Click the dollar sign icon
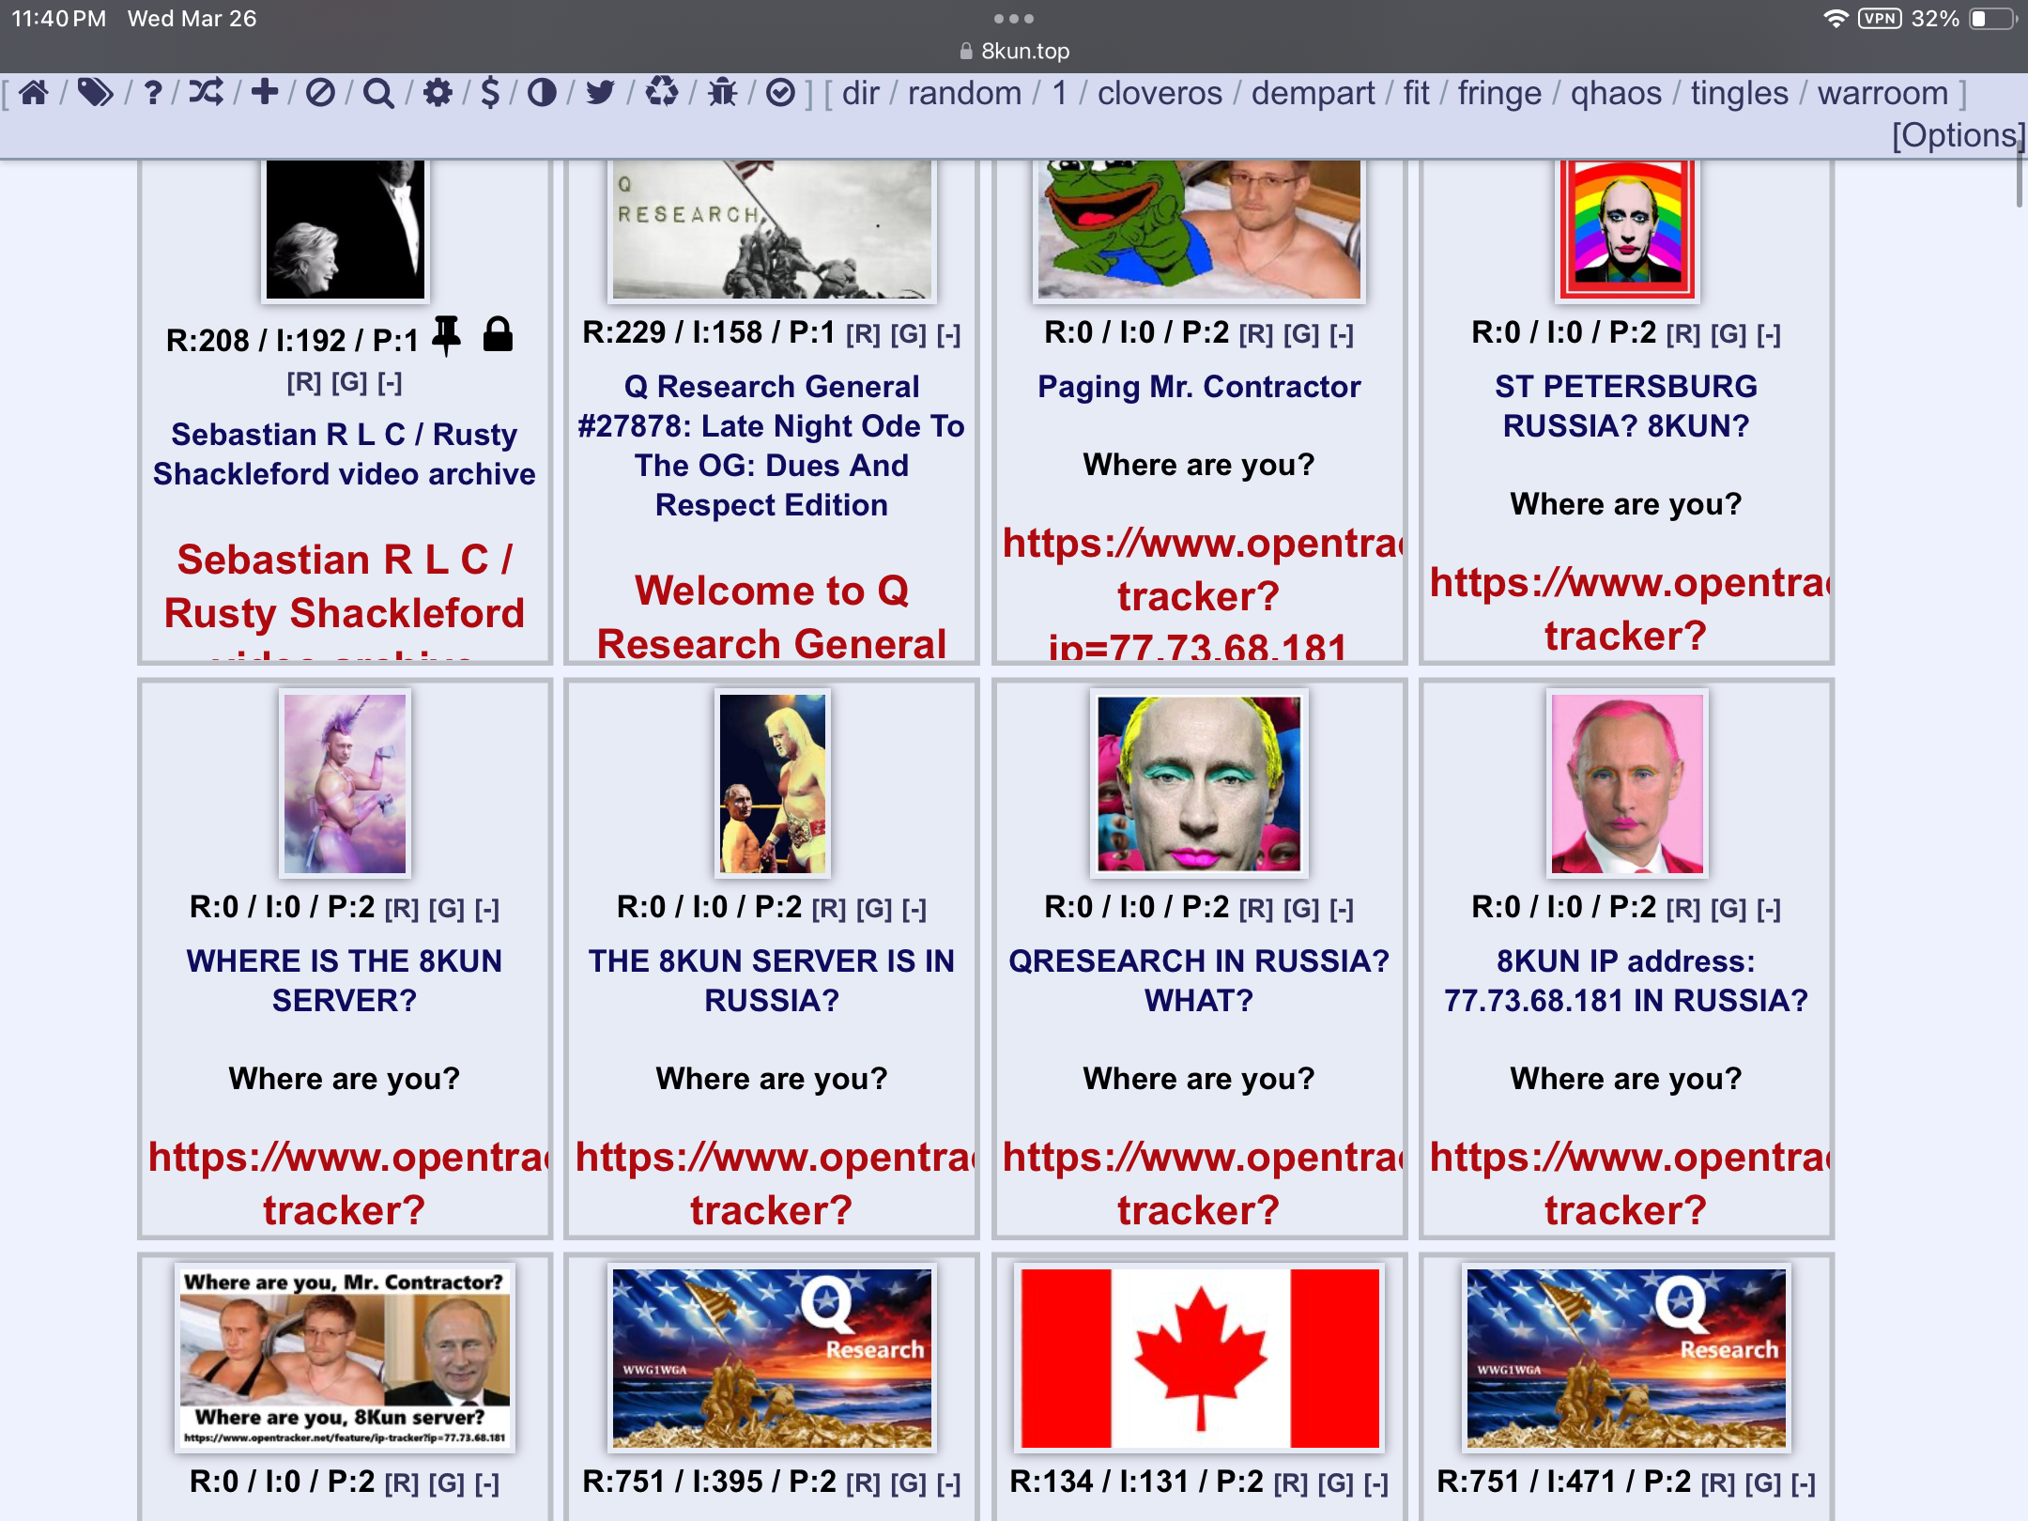2028x1521 pixels. point(490,93)
